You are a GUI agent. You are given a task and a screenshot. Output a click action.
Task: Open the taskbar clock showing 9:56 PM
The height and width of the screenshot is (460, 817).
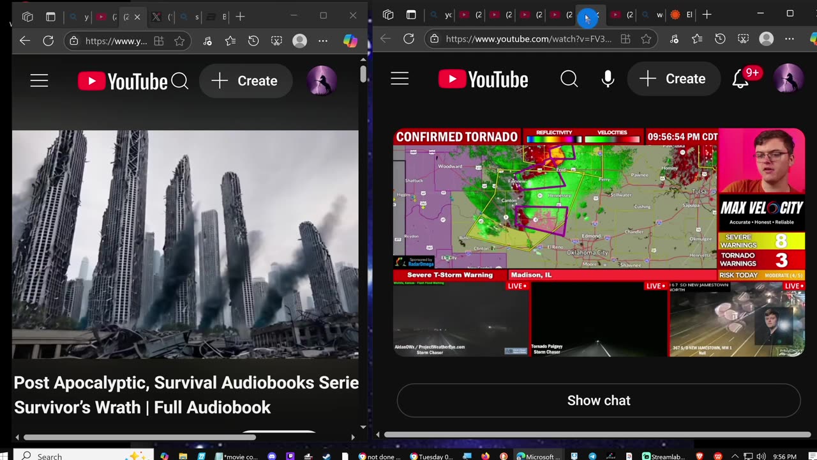784,456
